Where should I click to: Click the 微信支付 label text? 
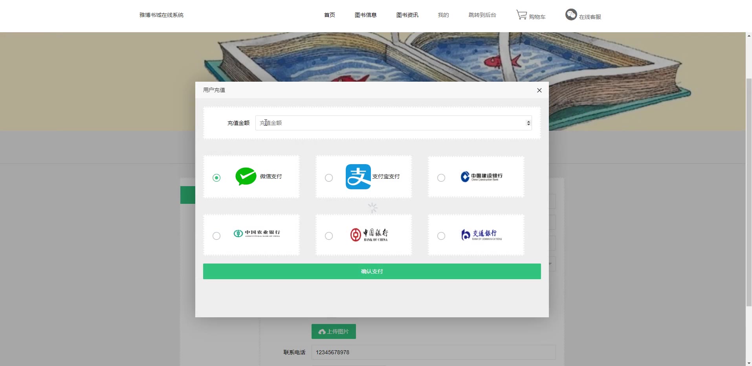pos(271,176)
